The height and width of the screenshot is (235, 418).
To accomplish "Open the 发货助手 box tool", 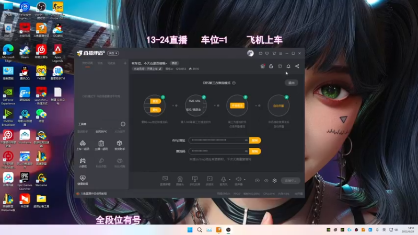I will tap(120, 146).
